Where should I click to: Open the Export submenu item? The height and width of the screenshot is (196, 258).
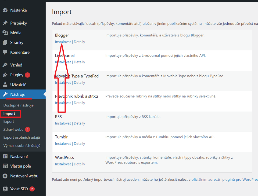coord(9,121)
